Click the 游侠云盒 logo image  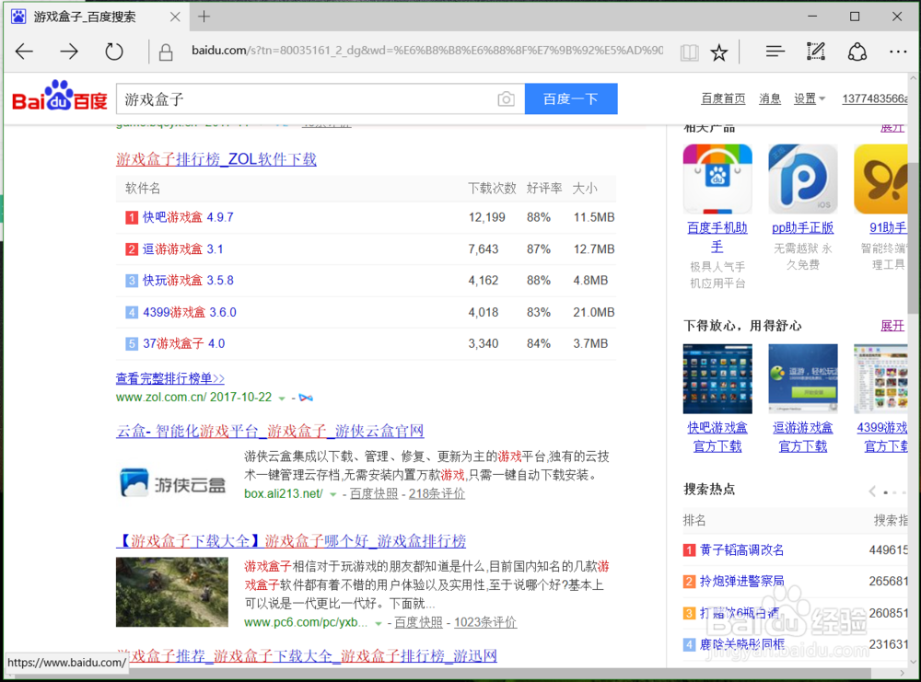(172, 483)
